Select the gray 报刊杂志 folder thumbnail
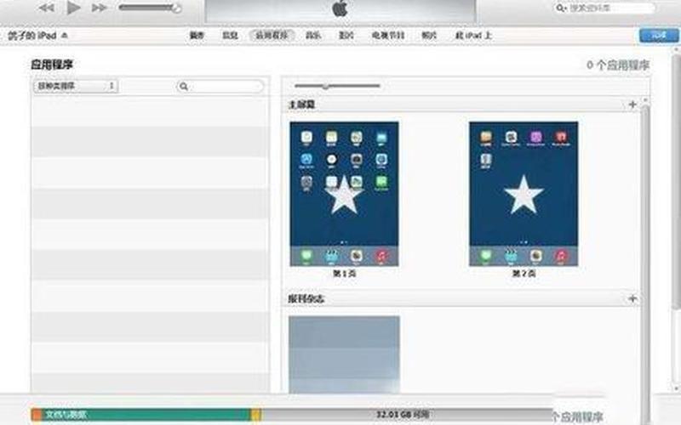 tap(345, 354)
